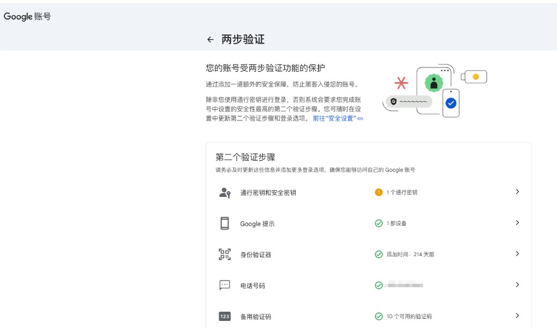Click the back arrow beside 两步验证

211,40
